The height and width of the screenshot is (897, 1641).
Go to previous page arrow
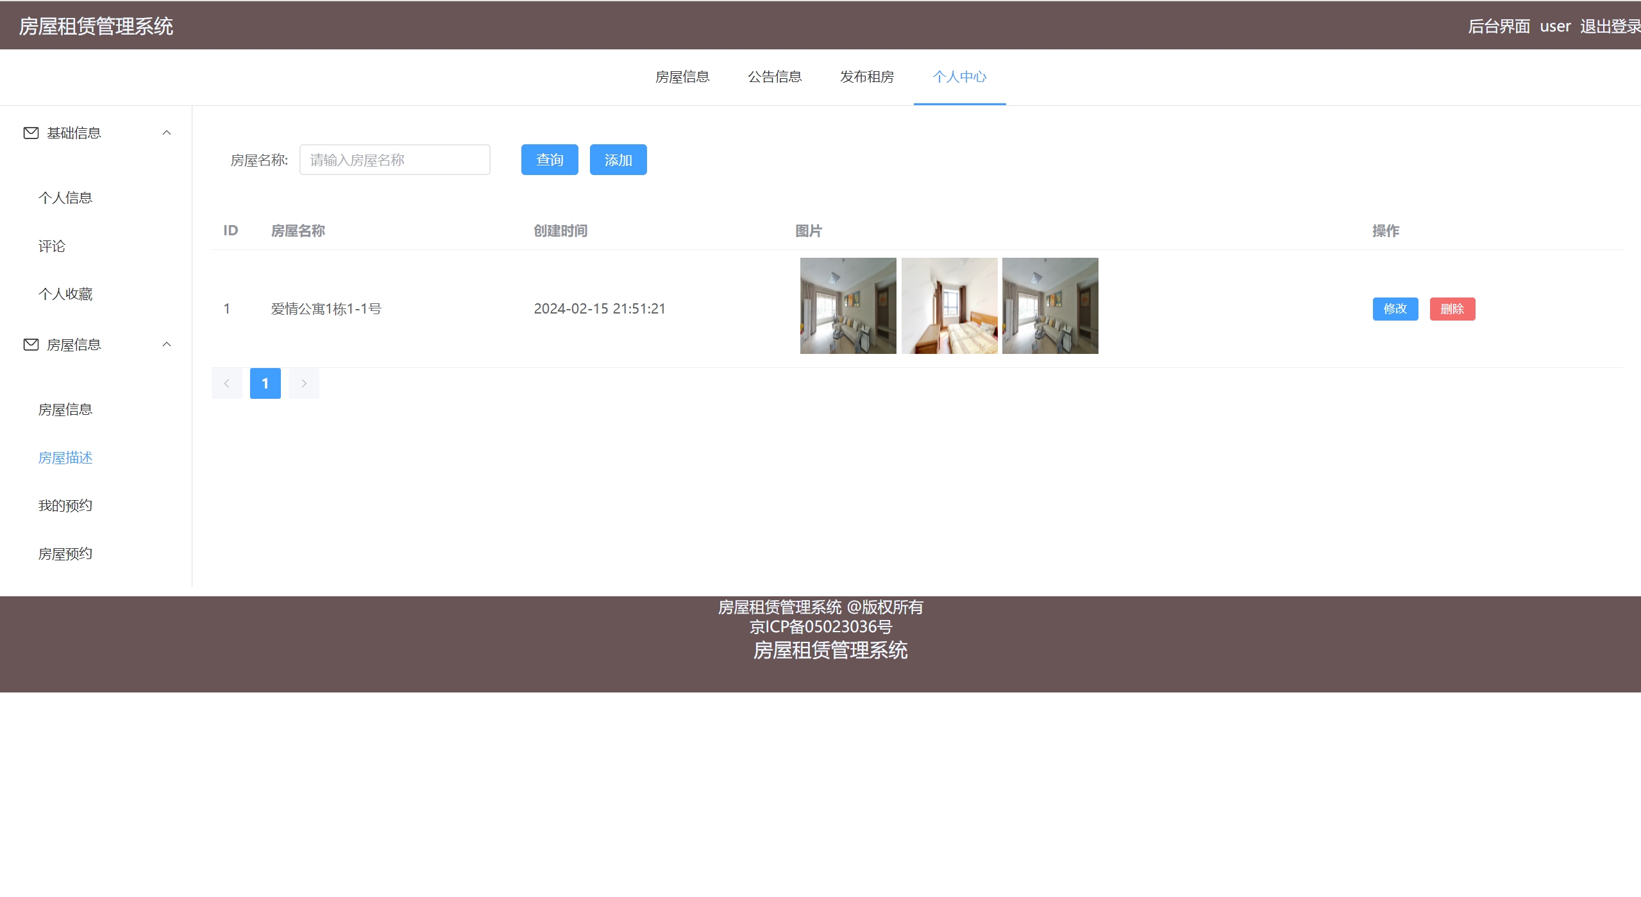click(x=226, y=383)
